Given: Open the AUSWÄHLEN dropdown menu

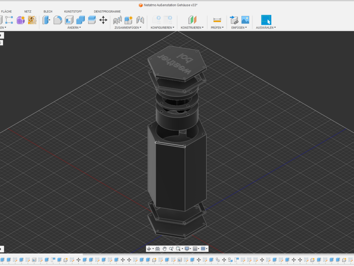Looking at the screenshot, I should coord(266,27).
